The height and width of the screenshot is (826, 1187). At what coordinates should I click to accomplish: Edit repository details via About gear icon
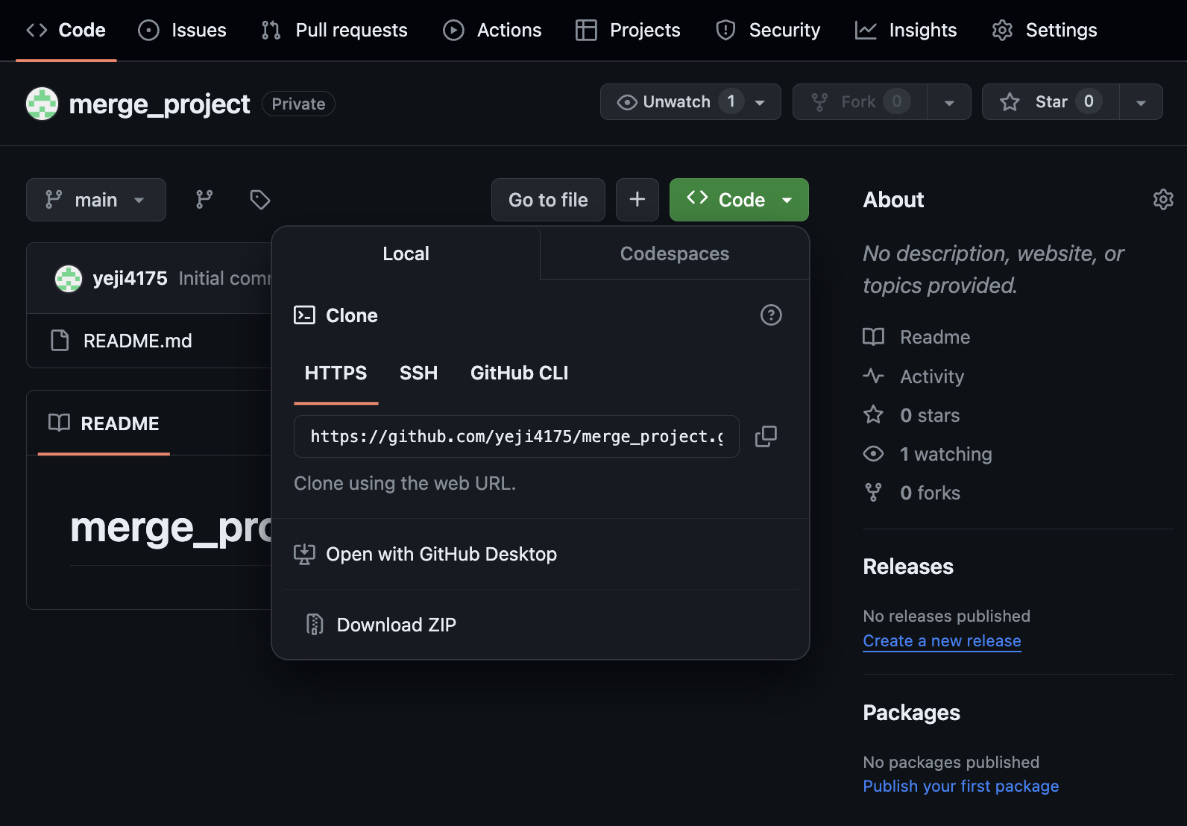coord(1163,199)
